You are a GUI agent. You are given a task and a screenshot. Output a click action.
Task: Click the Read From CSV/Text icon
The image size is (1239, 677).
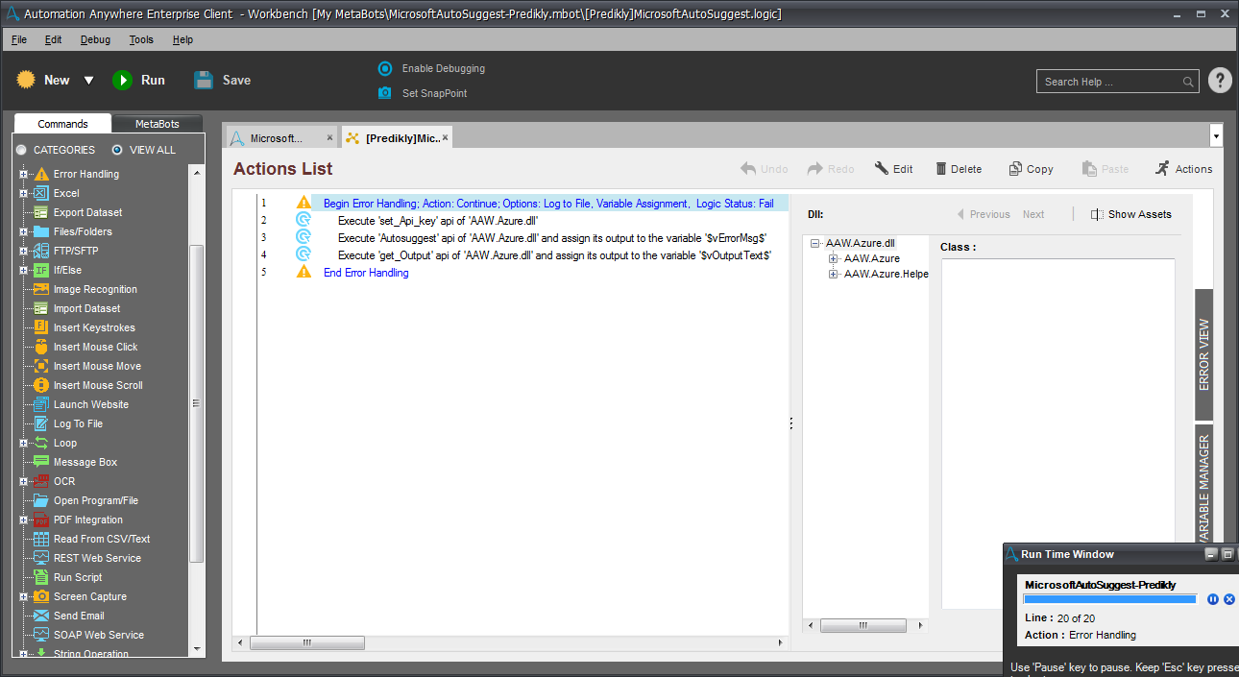(41, 539)
